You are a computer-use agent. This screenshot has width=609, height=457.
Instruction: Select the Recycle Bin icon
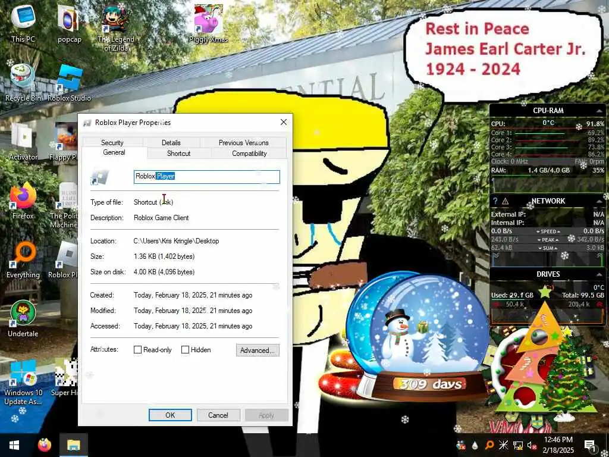[23, 83]
